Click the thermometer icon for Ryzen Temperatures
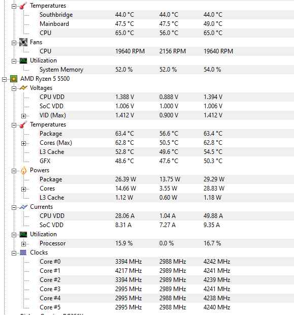 23,124
